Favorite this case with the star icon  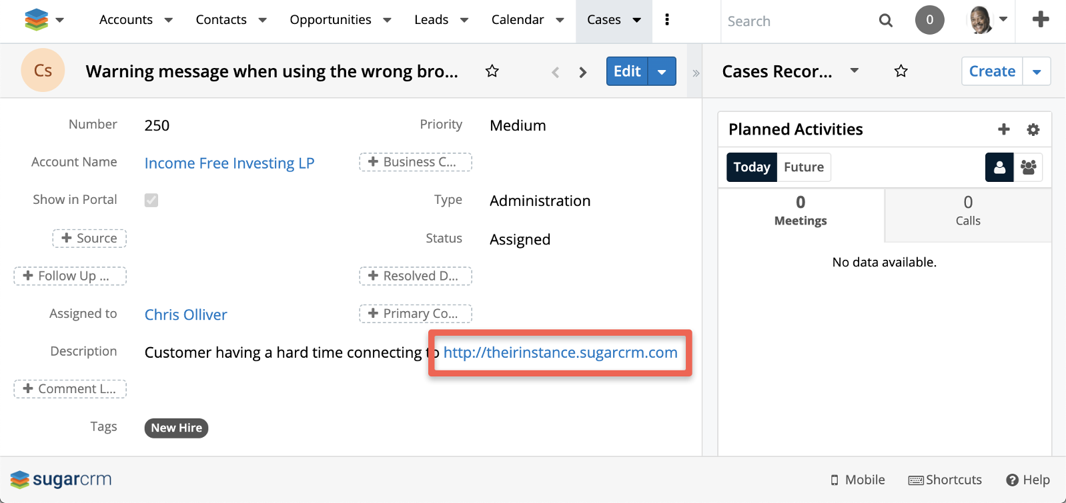point(492,71)
